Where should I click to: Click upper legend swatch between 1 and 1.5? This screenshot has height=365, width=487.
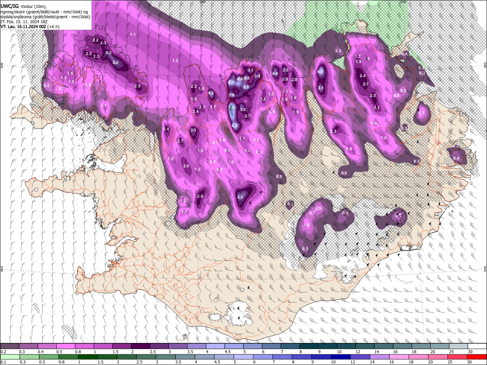(x=103, y=346)
